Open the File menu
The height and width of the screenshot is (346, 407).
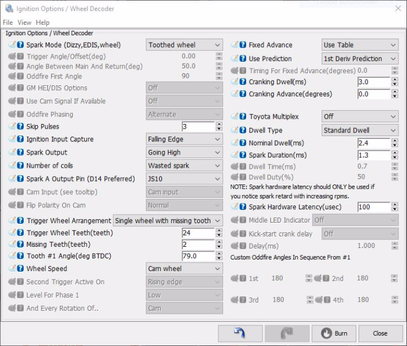point(7,22)
